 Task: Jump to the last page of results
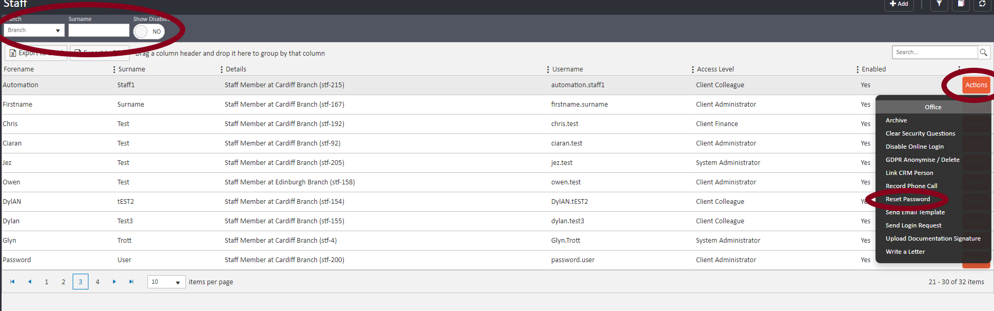(131, 282)
